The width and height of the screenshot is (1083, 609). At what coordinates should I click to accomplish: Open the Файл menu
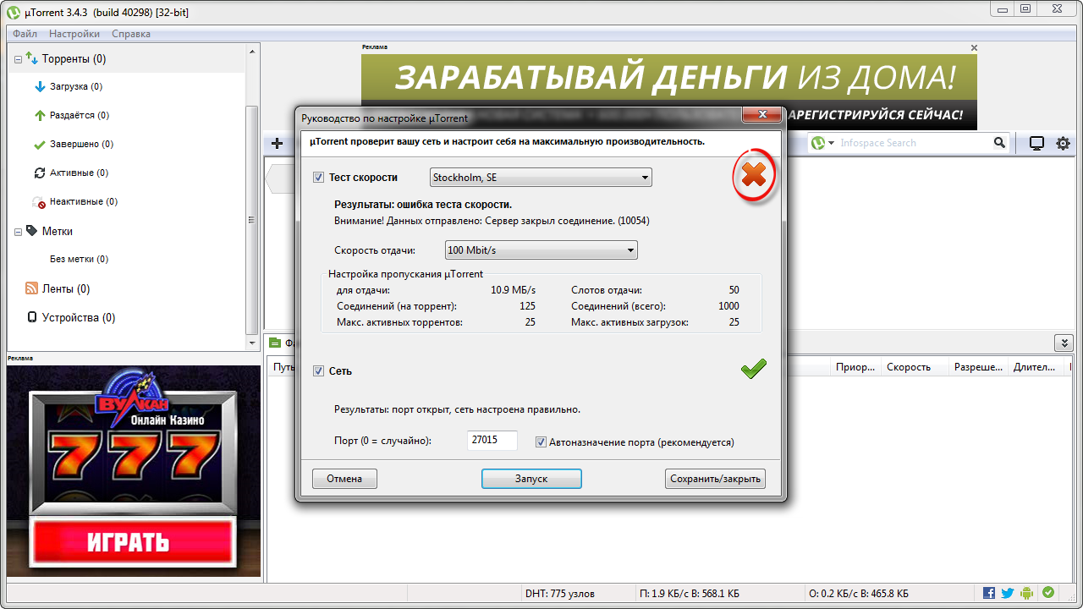[x=25, y=34]
